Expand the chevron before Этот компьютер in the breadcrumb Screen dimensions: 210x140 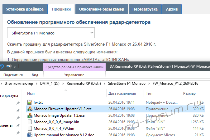[1, 84]
